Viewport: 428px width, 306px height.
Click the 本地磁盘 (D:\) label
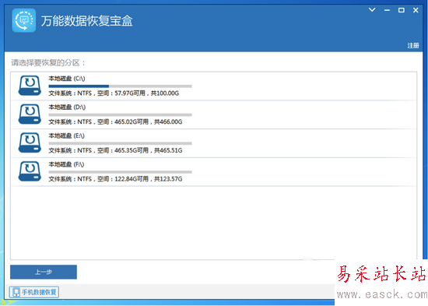(x=67, y=107)
